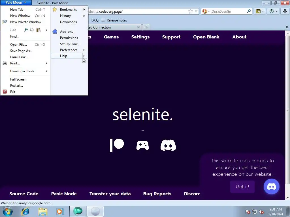
Task: Choose Open File... from menu
Action: point(25,44)
